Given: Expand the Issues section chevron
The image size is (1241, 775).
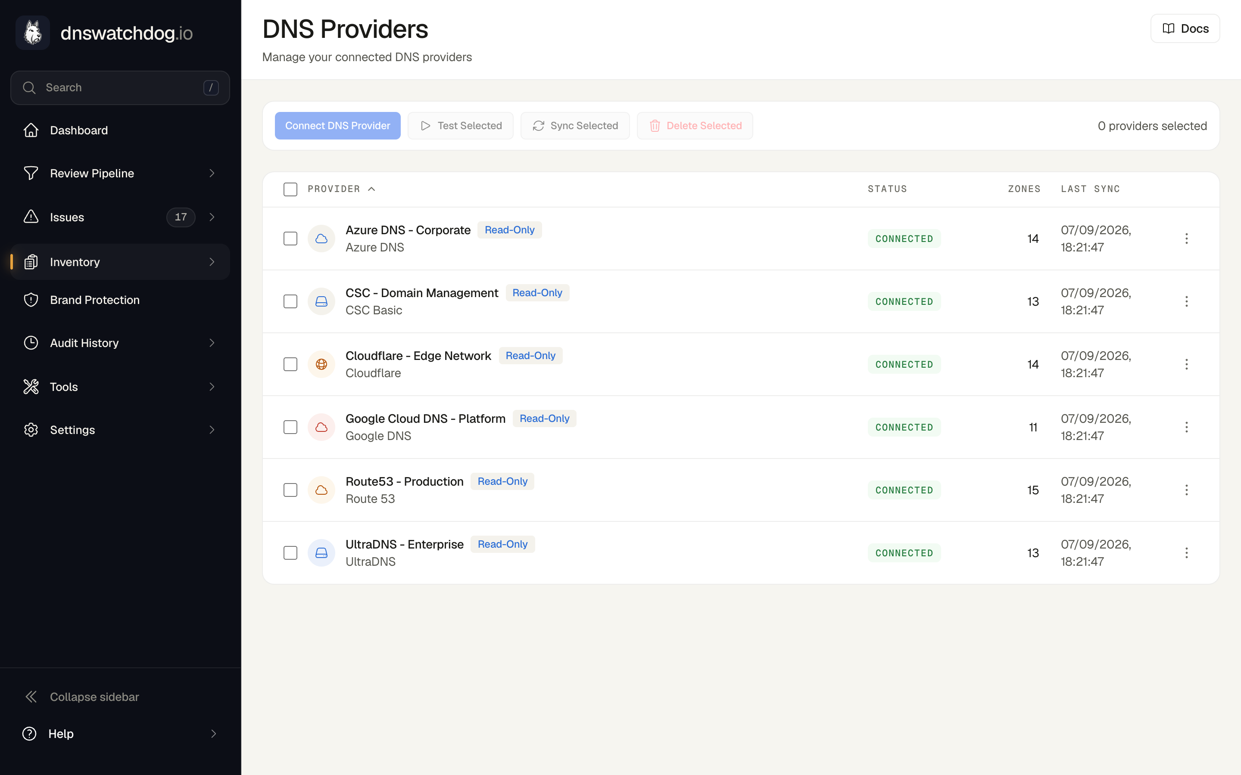Looking at the screenshot, I should (212, 217).
